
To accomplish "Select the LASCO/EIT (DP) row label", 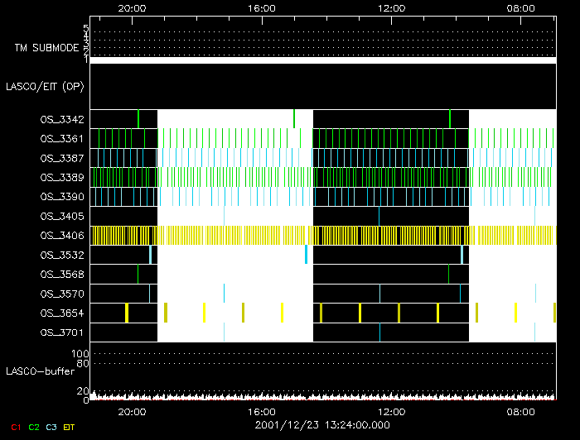I will pyautogui.click(x=45, y=86).
